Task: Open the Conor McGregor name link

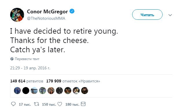Action: [47, 12]
